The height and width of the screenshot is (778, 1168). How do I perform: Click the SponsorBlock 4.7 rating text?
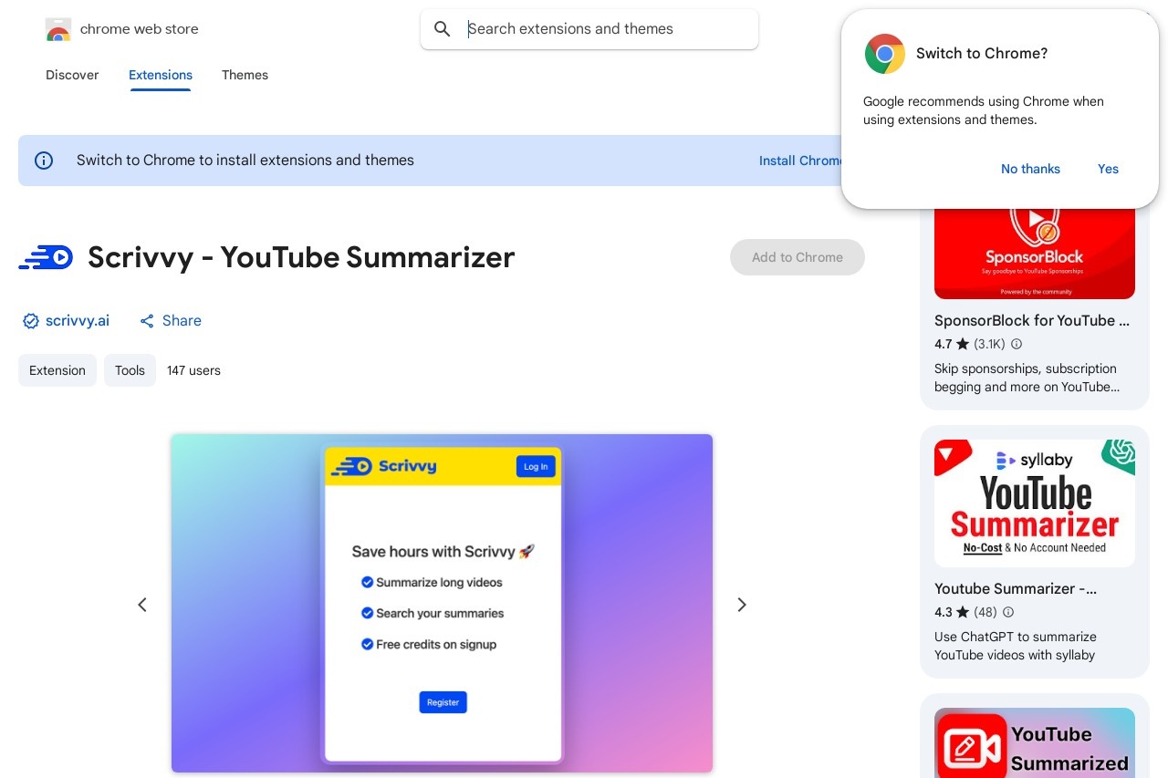coord(943,344)
